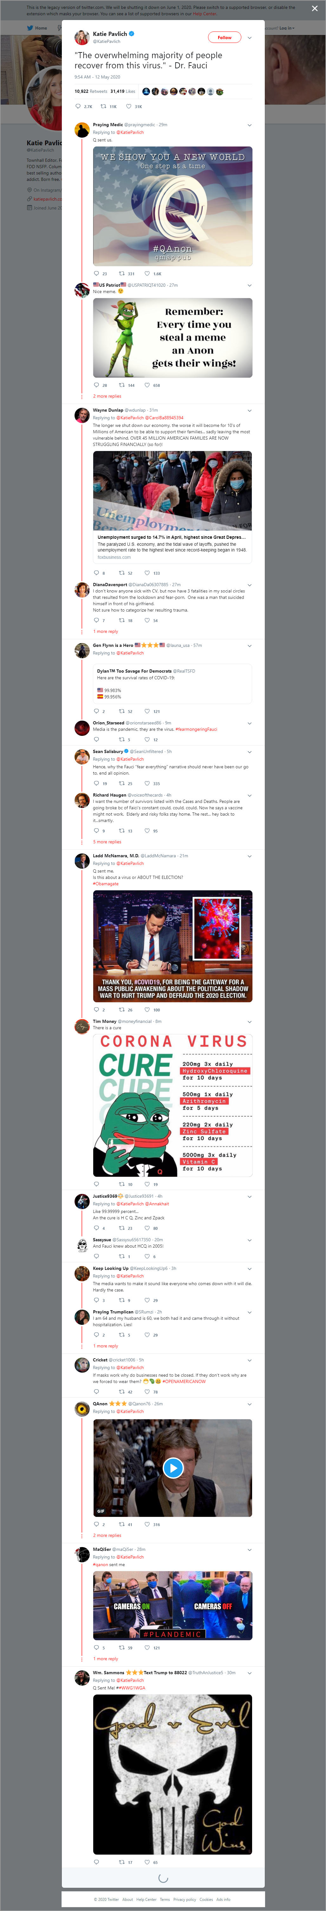Image resolution: width=326 pixels, height=1911 pixels.
Task: Click reply icon under Praying Medic's QAnon image
Action: (95, 273)
